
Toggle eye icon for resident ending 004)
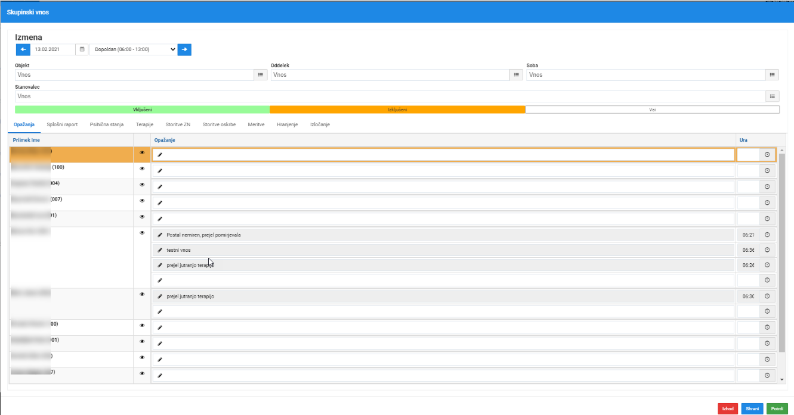[142, 185]
